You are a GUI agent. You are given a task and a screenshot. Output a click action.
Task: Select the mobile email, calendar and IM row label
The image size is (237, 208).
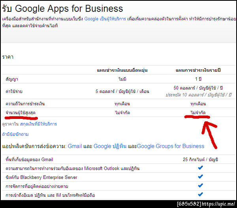[50, 195]
